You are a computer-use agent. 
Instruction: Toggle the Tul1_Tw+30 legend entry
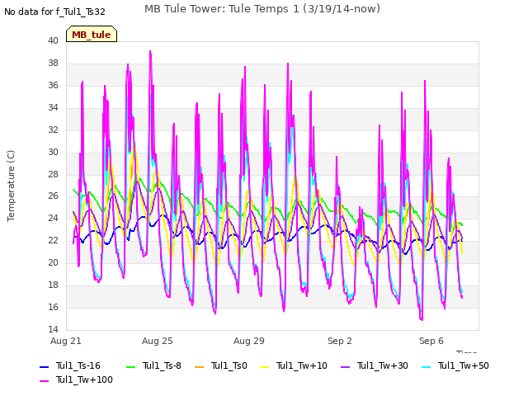[375, 365]
